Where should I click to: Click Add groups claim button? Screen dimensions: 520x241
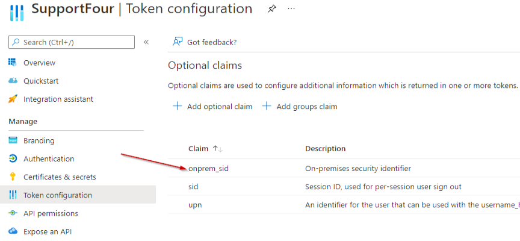[x=300, y=107]
